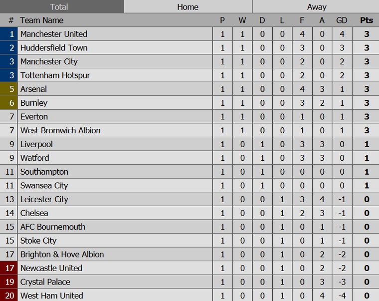
Task: Click West Bromwich Albion team name
Action: tap(60, 130)
